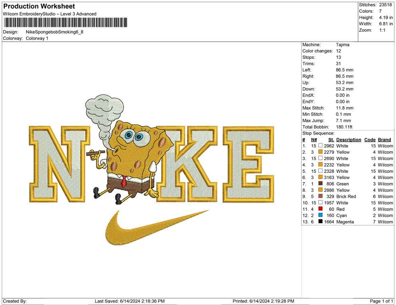Click the design name 'NikeSpongebobSmoking6_8'
Viewport: 396px width, 305px height.
54,32
